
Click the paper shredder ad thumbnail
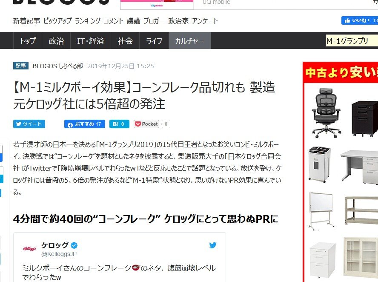pyautogui.click(x=319, y=164)
